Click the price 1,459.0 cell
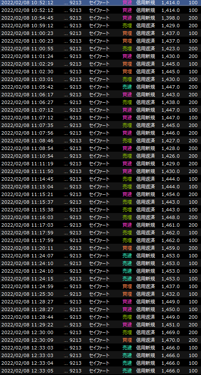Image resolution: width=201 pixels, height=375 pixels. pyautogui.click(x=171, y=248)
